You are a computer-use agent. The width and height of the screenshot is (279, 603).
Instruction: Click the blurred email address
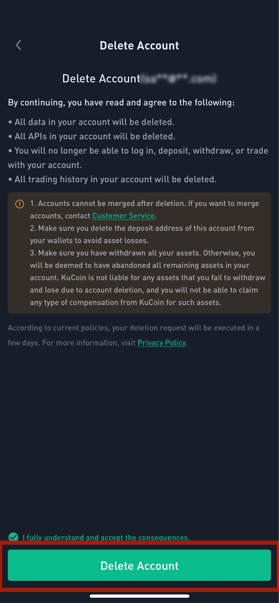(179, 78)
